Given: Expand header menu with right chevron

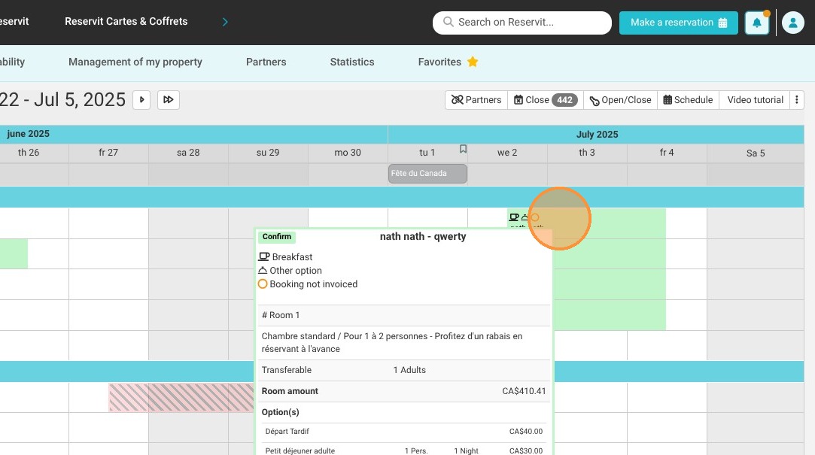Looking at the screenshot, I should (x=224, y=22).
